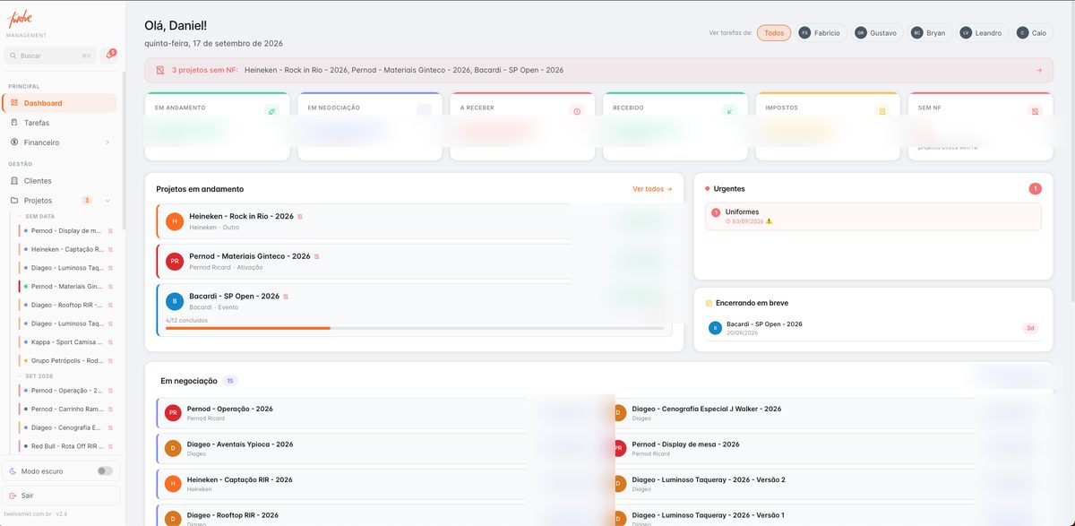
Task: Click the Financeiro dollar icon
Action: tap(15, 142)
